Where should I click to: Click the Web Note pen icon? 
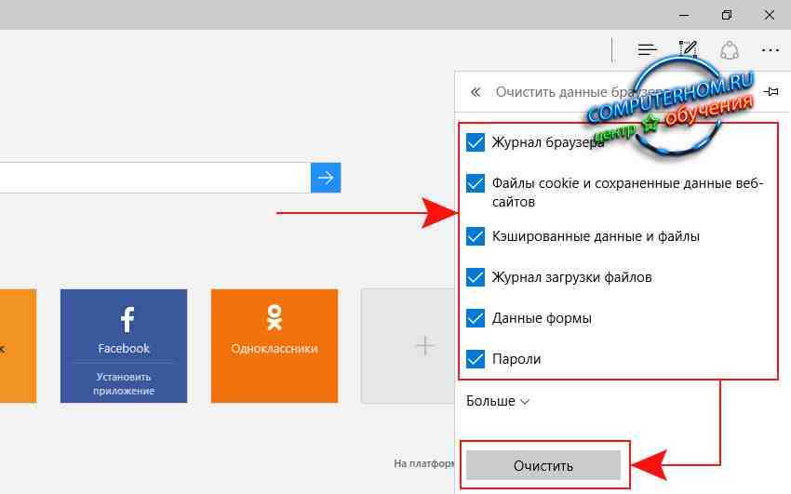tap(689, 49)
